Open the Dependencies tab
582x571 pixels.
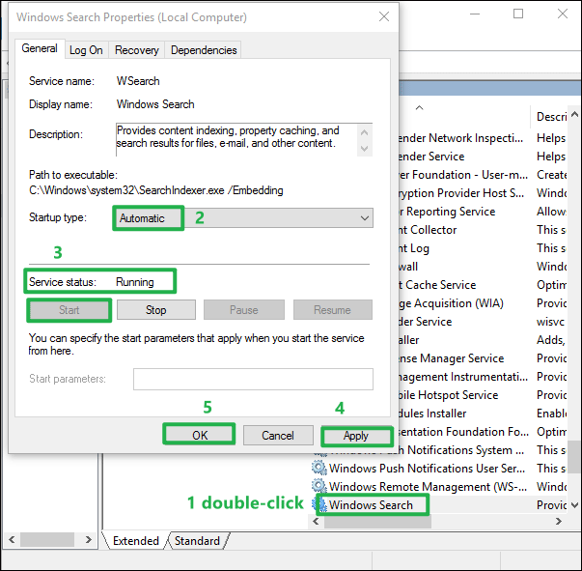[204, 50]
